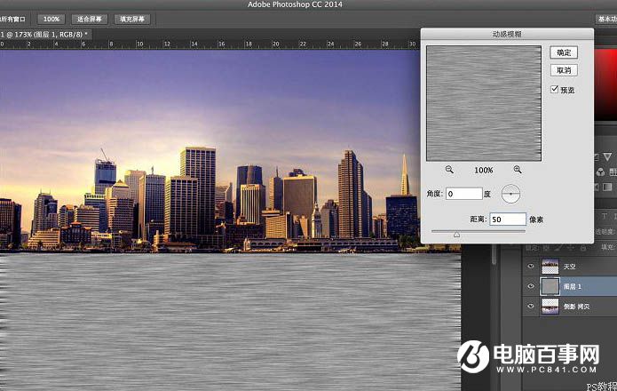Hide the 倒影 拷贝 layer via eye icon
Image resolution: width=617 pixels, height=391 pixels.
click(530, 306)
